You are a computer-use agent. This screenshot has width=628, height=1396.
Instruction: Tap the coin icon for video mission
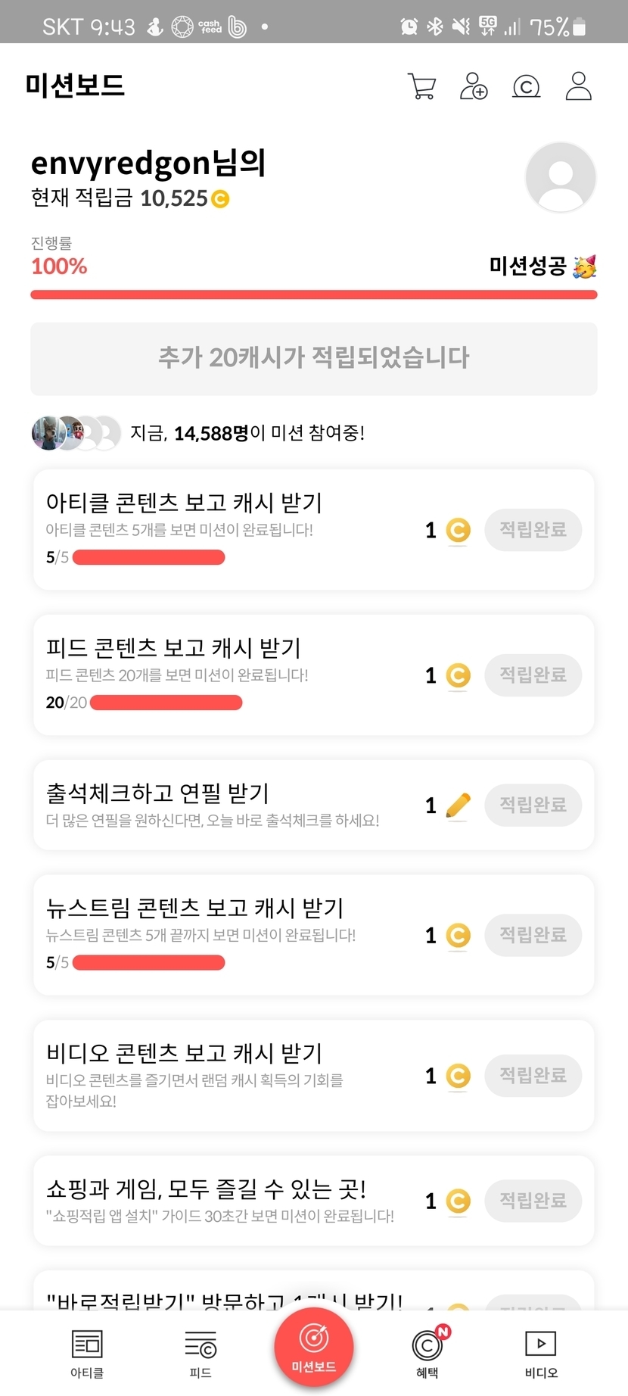[458, 1076]
